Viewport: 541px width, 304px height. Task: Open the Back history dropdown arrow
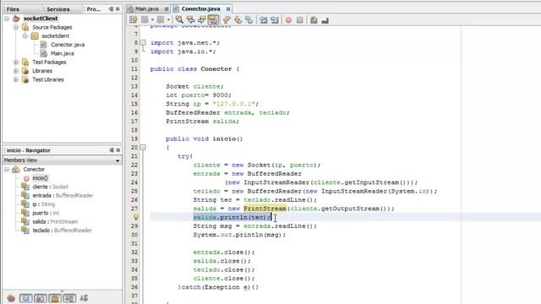[x=152, y=20]
